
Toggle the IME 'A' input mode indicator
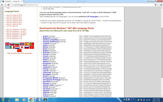126,99
